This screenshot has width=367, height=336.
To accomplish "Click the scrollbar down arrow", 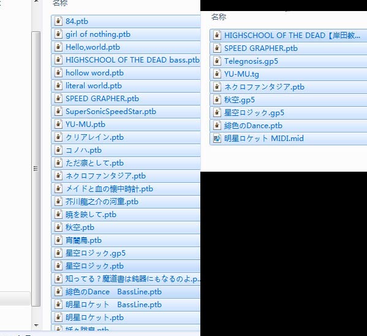I will point(36,325).
